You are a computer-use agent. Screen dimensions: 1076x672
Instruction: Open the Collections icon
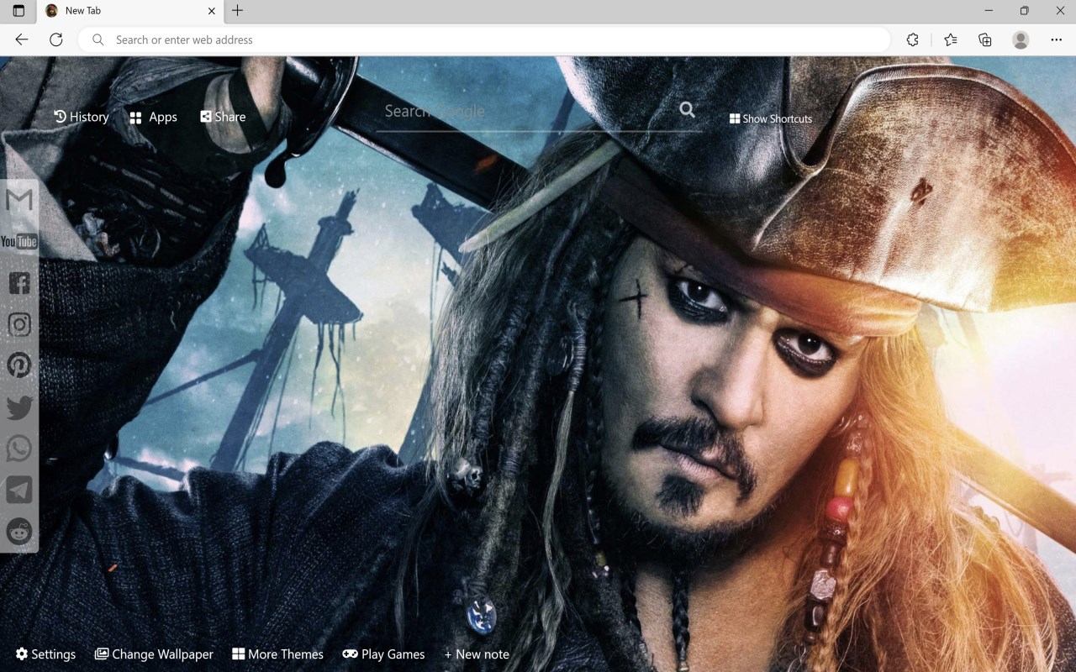[985, 39]
